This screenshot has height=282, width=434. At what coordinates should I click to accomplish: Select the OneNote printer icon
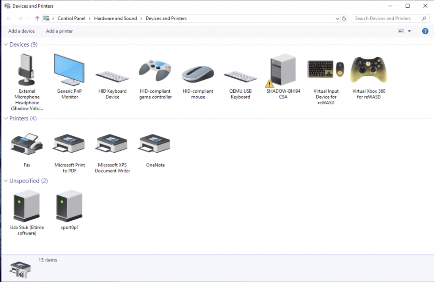click(155, 143)
